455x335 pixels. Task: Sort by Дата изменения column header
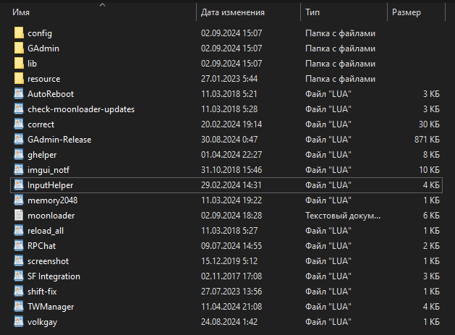click(232, 12)
